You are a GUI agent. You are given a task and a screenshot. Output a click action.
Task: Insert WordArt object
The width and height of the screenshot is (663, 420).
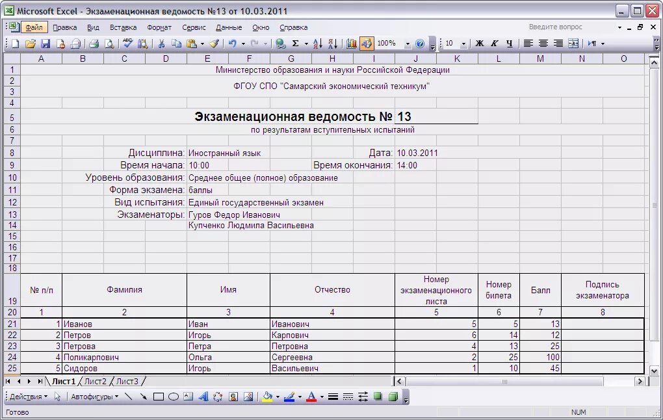pos(203,397)
